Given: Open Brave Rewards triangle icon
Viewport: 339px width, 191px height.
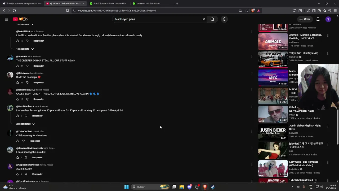Looking at the screenshot, I should click(258, 11).
